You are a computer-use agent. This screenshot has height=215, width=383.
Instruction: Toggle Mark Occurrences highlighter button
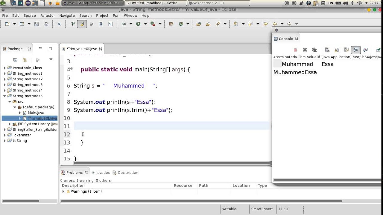point(82,24)
